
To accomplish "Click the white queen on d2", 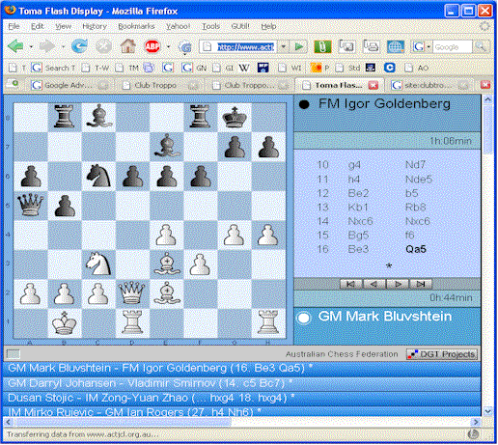I will coord(131,292).
